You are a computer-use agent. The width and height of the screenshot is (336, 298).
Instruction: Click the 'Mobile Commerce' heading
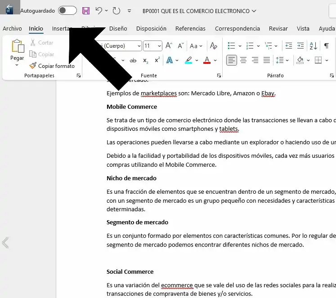(132, 107)
